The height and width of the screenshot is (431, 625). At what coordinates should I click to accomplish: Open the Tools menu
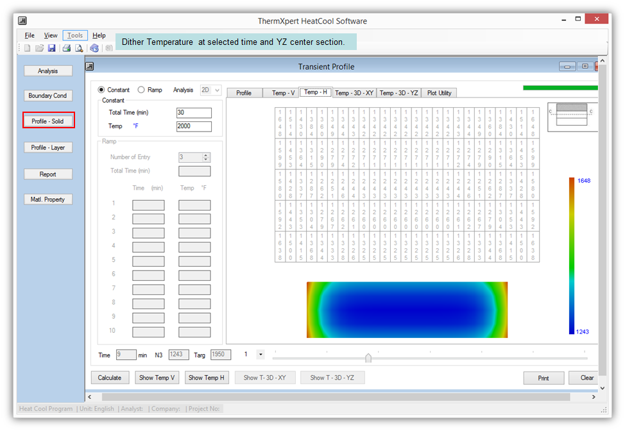point(75,35)
